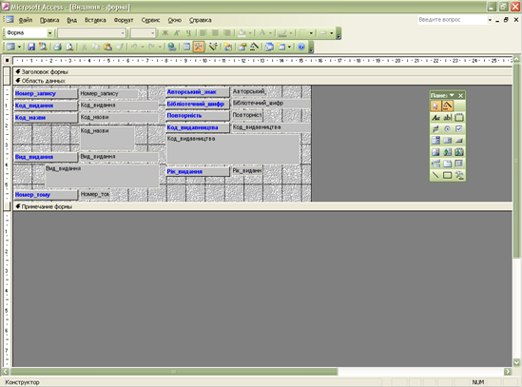
Task: Select the Image control tool in the toolbox
Action: 435,152
